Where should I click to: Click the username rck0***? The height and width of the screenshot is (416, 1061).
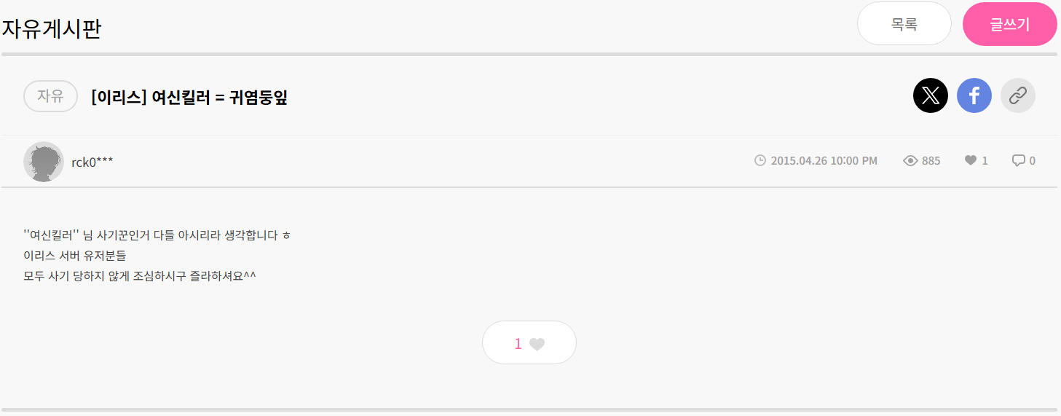tap(92, 162)
